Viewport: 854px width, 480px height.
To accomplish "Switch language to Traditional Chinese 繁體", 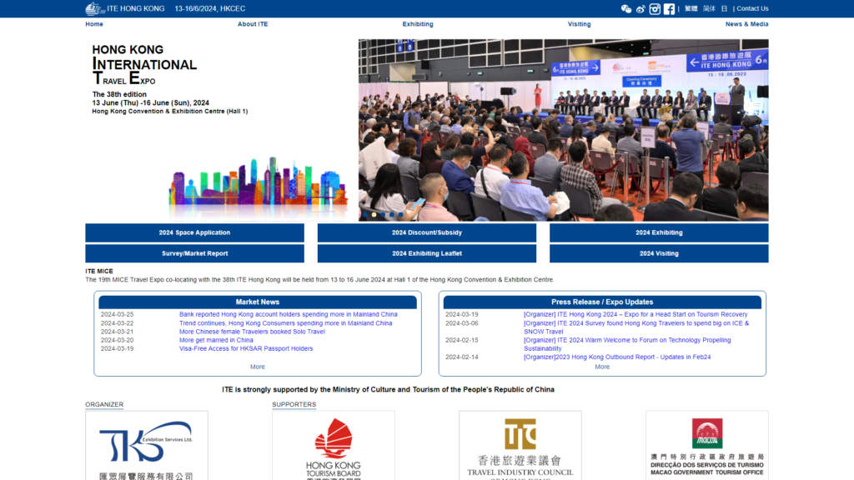I will point(691,8).
